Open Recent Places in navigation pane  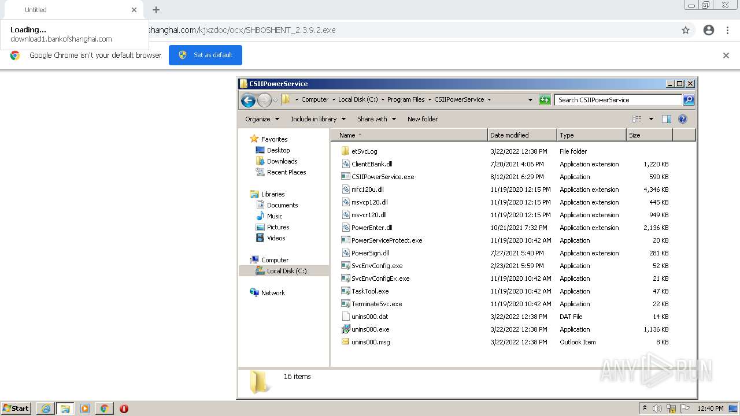(281, 172)
